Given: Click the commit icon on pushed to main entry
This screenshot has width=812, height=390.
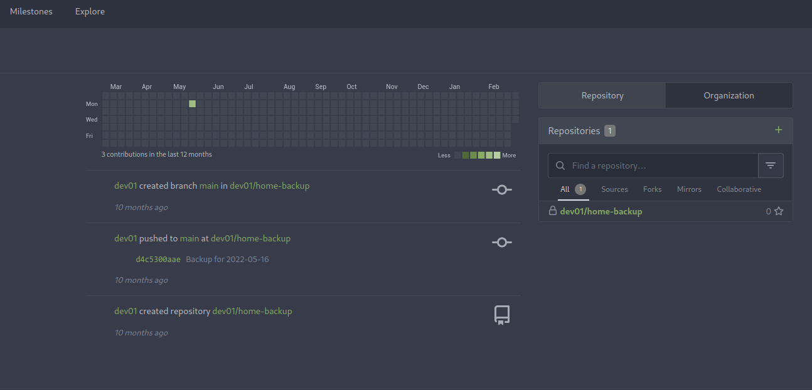Looking at the screenshot, I should [x=502, y=242].
